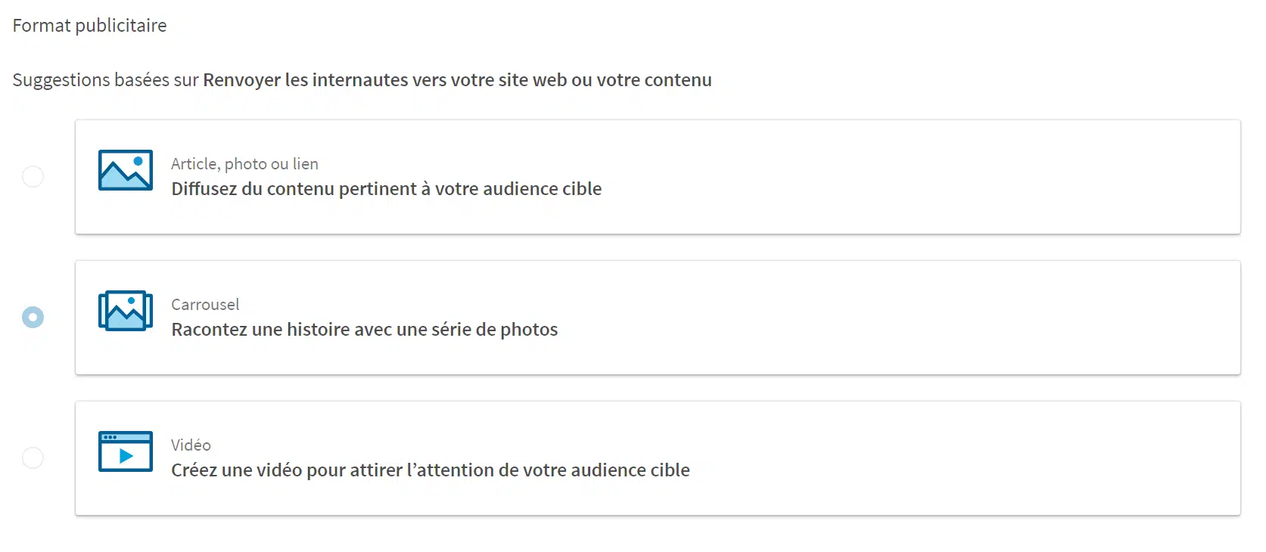This screenshot has width=1266, height=552.
Task: Click the single image icon for Article format
Action: tap(126, 170)
